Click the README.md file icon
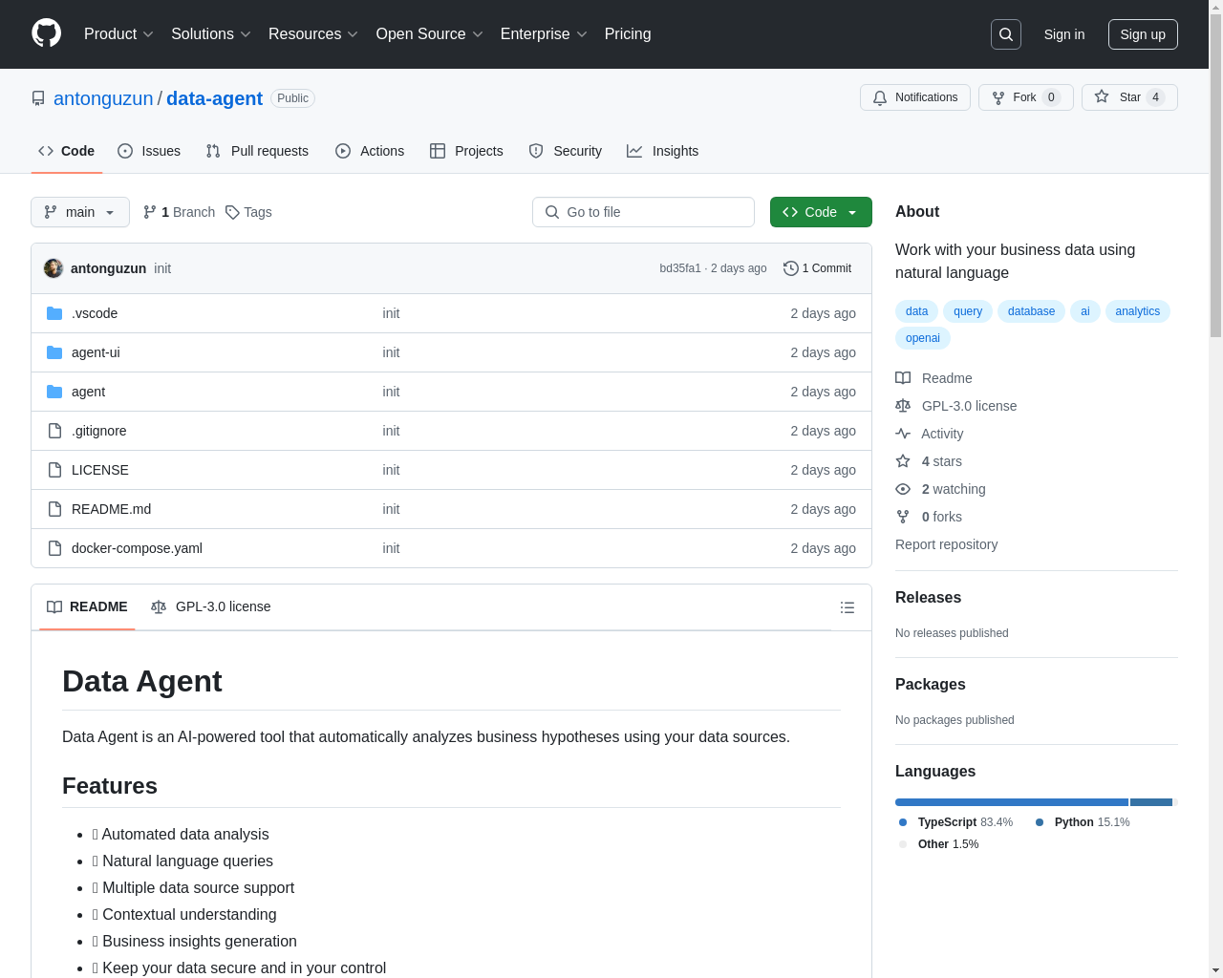1223x978 pixels. (x=54, y=509)
